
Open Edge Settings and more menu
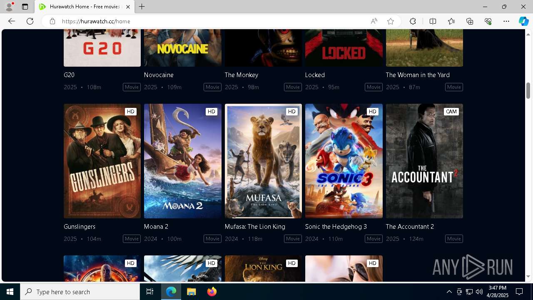pos(506,21)
